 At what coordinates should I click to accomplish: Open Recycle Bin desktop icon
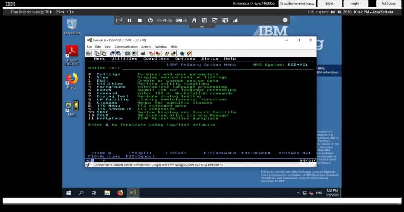click(72, 26)
